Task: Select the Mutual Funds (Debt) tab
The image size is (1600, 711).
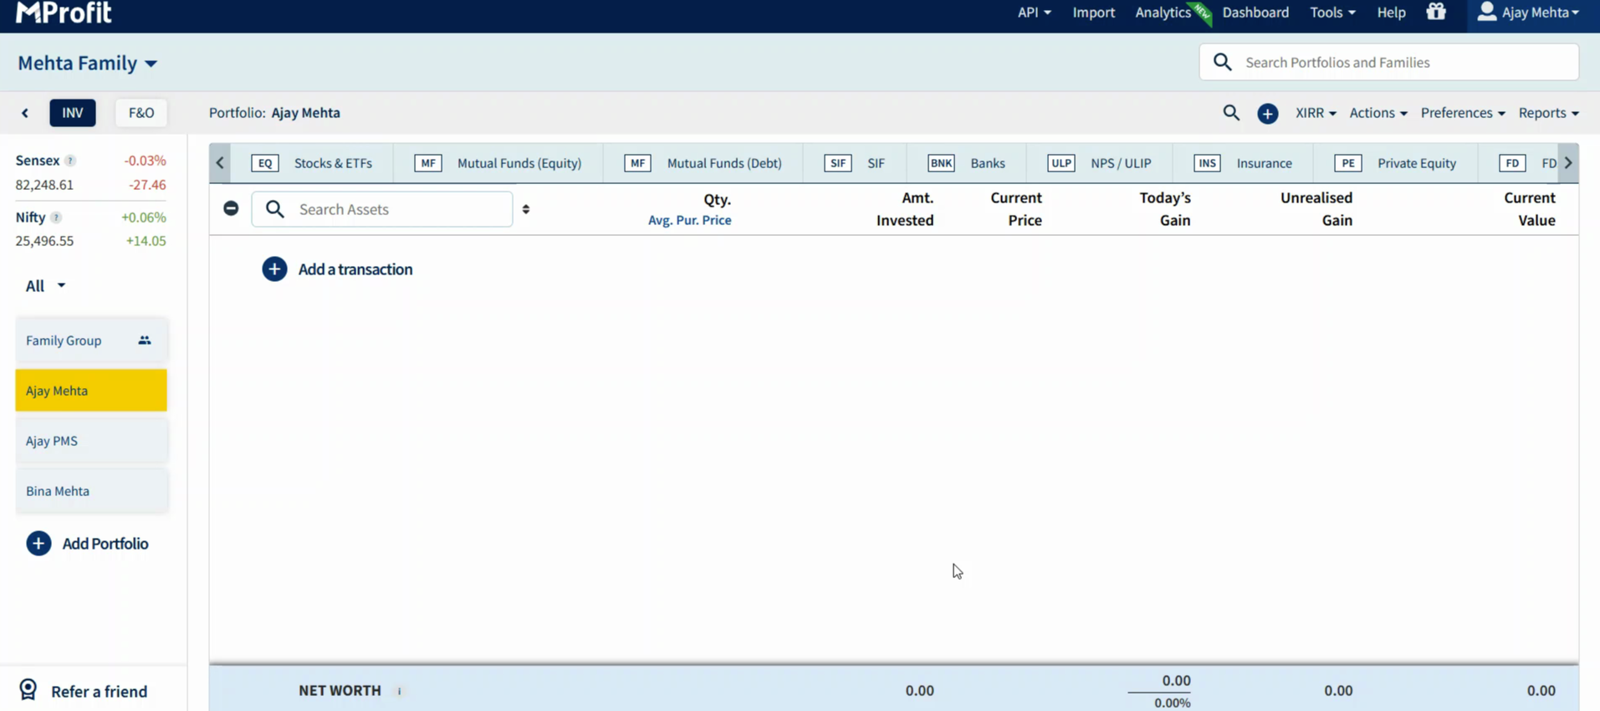Action: 703,163
